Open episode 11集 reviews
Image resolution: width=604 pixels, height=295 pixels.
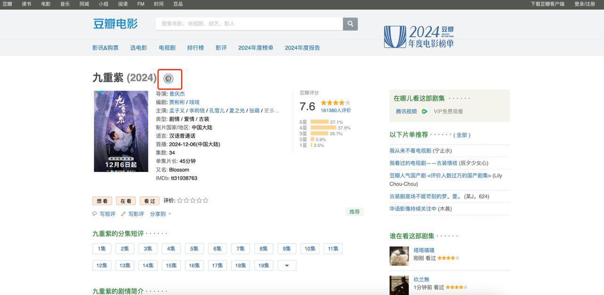coord(333,249)
